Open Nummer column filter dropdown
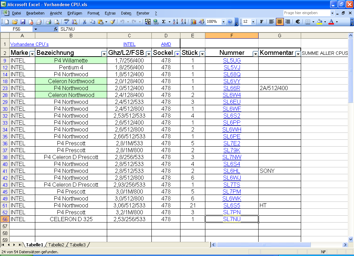Image resolution: width=354 pixels, height=256 pixels. pos(255,54)
